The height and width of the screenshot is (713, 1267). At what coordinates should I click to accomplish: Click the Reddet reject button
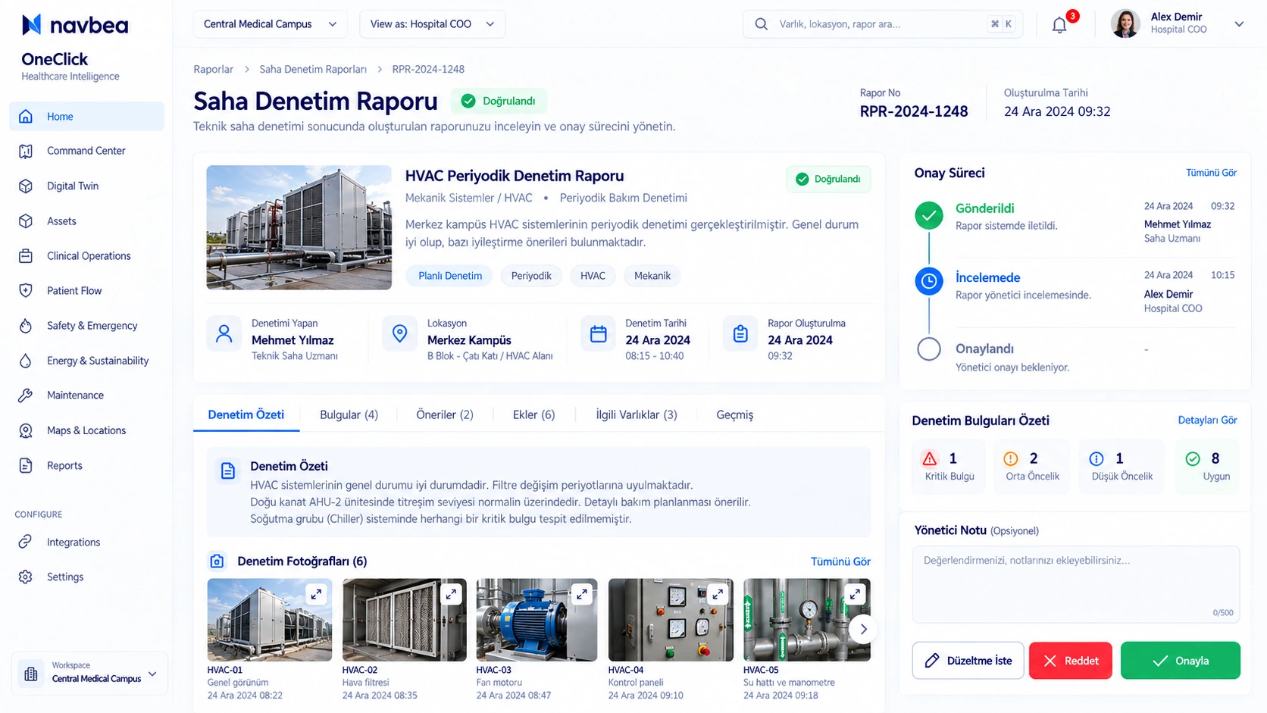(1070, 661)
